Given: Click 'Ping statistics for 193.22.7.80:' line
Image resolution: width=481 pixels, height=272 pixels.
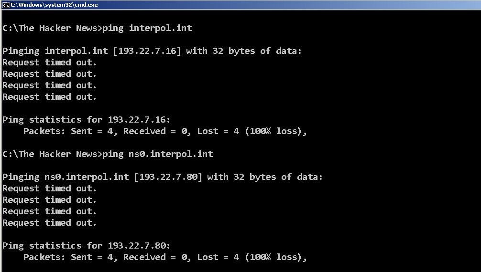Looking at the screenshot, I should [86, 246].
